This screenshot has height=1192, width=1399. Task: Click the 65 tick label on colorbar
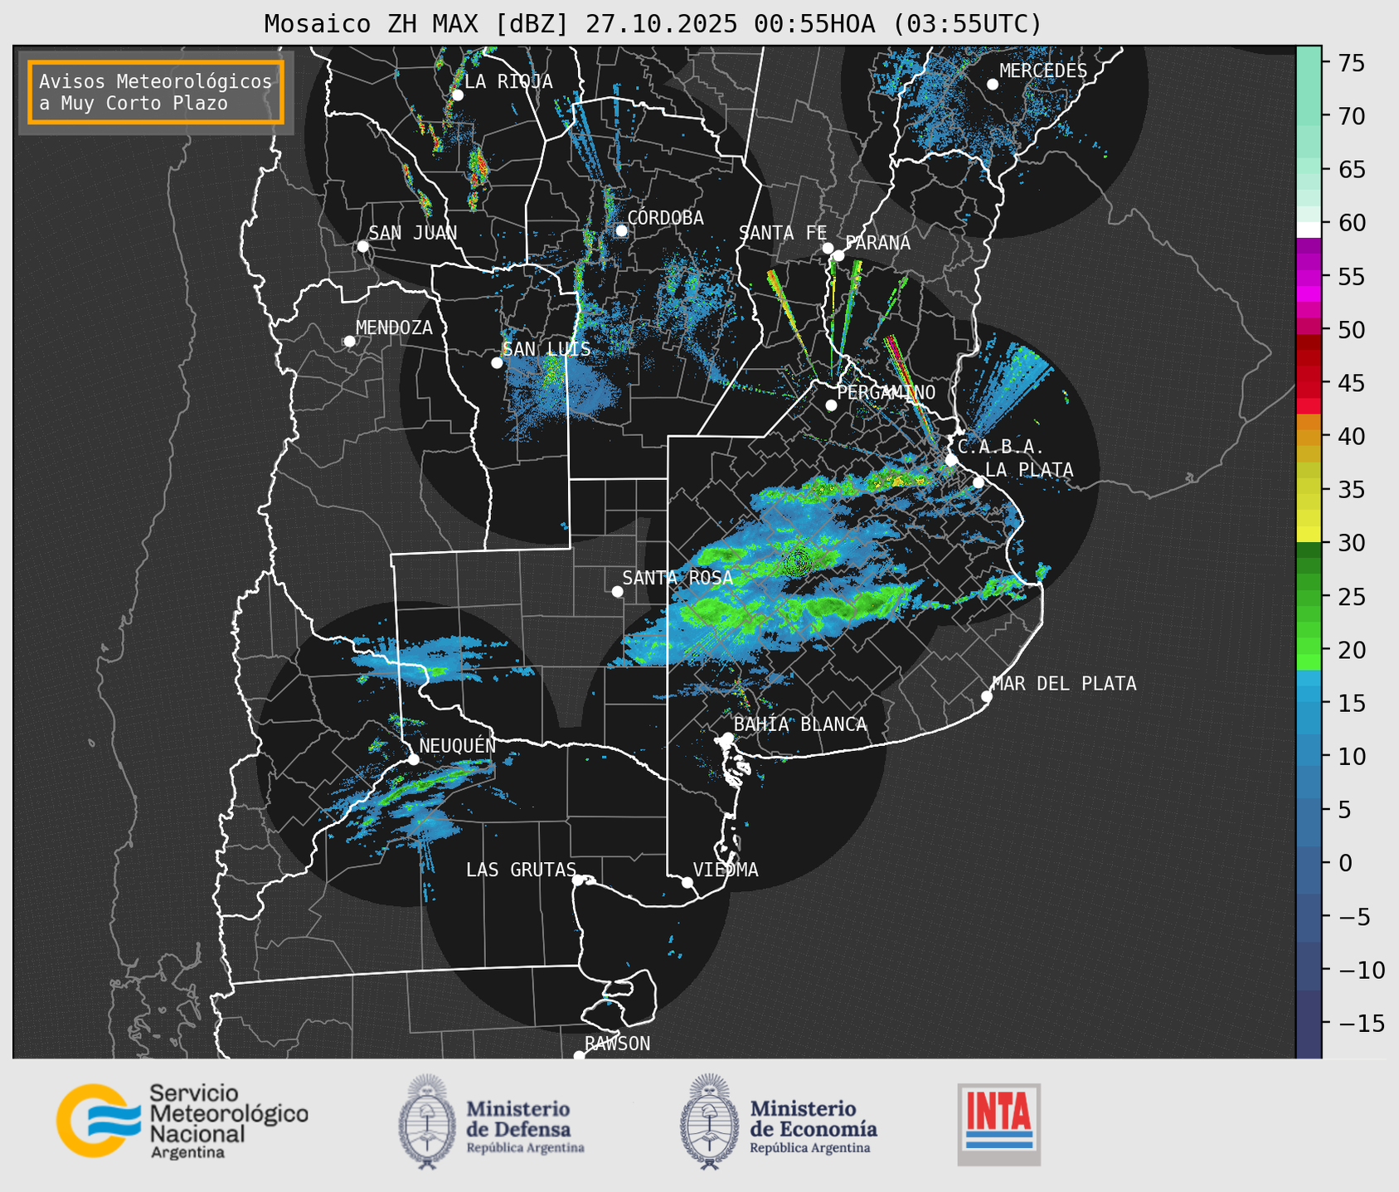tap(1352, 170)
